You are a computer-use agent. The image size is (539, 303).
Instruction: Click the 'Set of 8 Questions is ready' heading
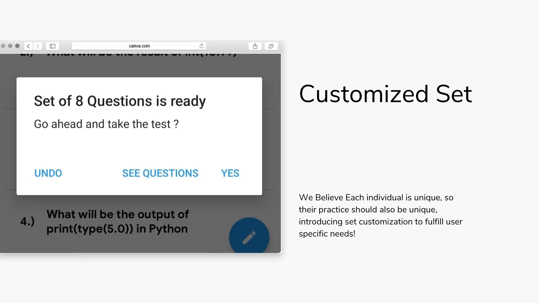120,101
